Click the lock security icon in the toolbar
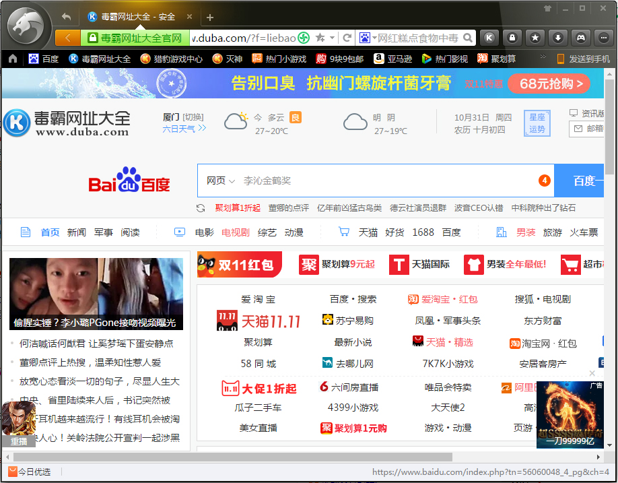The image size is (618, 483). point(512,38)
